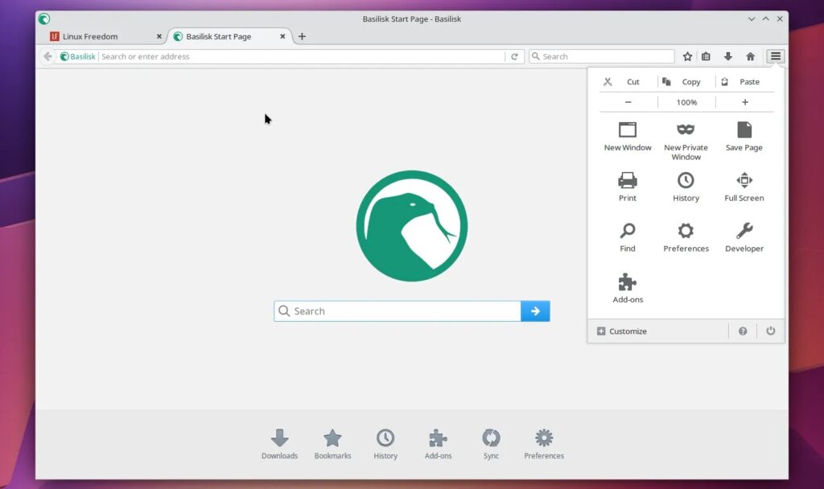
Task: Switch to the Linux Freedom tab
Action: (99, 36)
